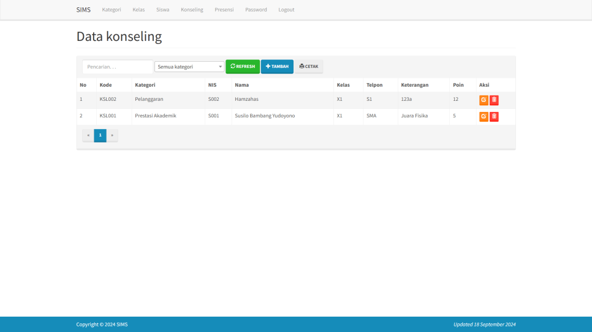This screenshot has height=332, width=592.
Task: Go to pagination page 1
Action: (100, 135)
